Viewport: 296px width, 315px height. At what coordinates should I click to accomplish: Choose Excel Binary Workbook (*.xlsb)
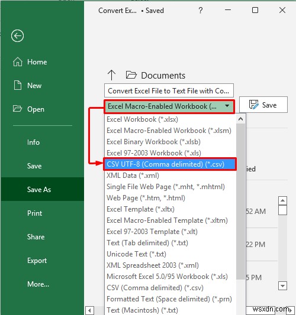point(170,142)
